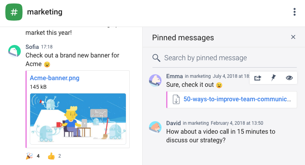Click David's avatar in pinned messages
This screenshot has height=165, width=305.
point(156,127)
